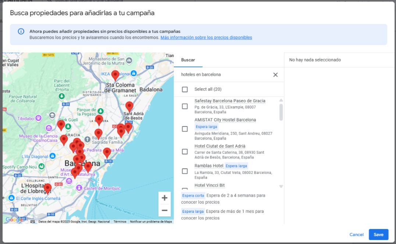Viewport: 396px width, 244px height.
Task: Click the IKEA Badalona shopping icon on map
Action: tap(133, 73)
